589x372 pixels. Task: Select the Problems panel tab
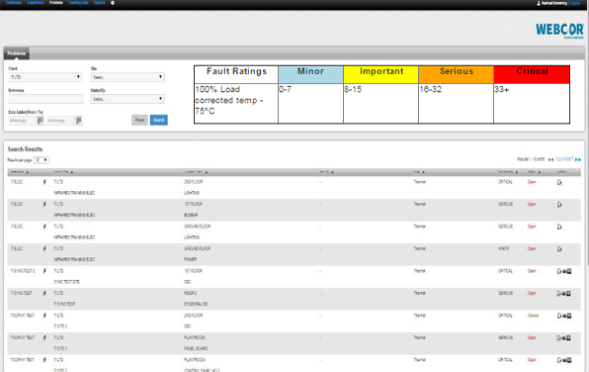17,53
